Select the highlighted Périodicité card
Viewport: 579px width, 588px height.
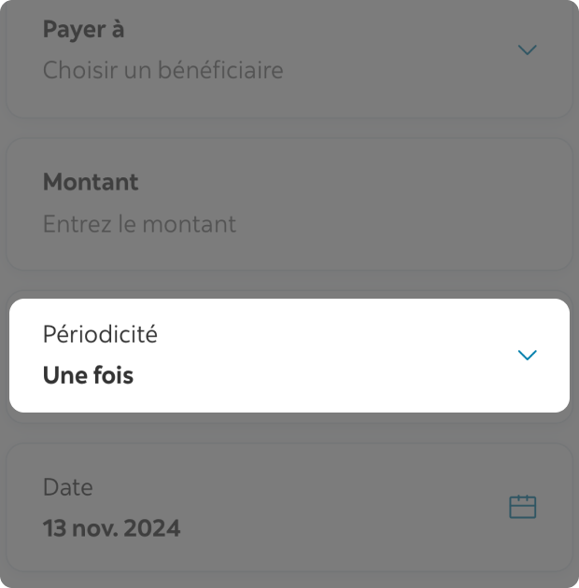coord(289,356)
